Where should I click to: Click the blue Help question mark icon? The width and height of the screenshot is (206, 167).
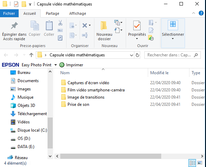pyautogui.click(x=201, y=13)
